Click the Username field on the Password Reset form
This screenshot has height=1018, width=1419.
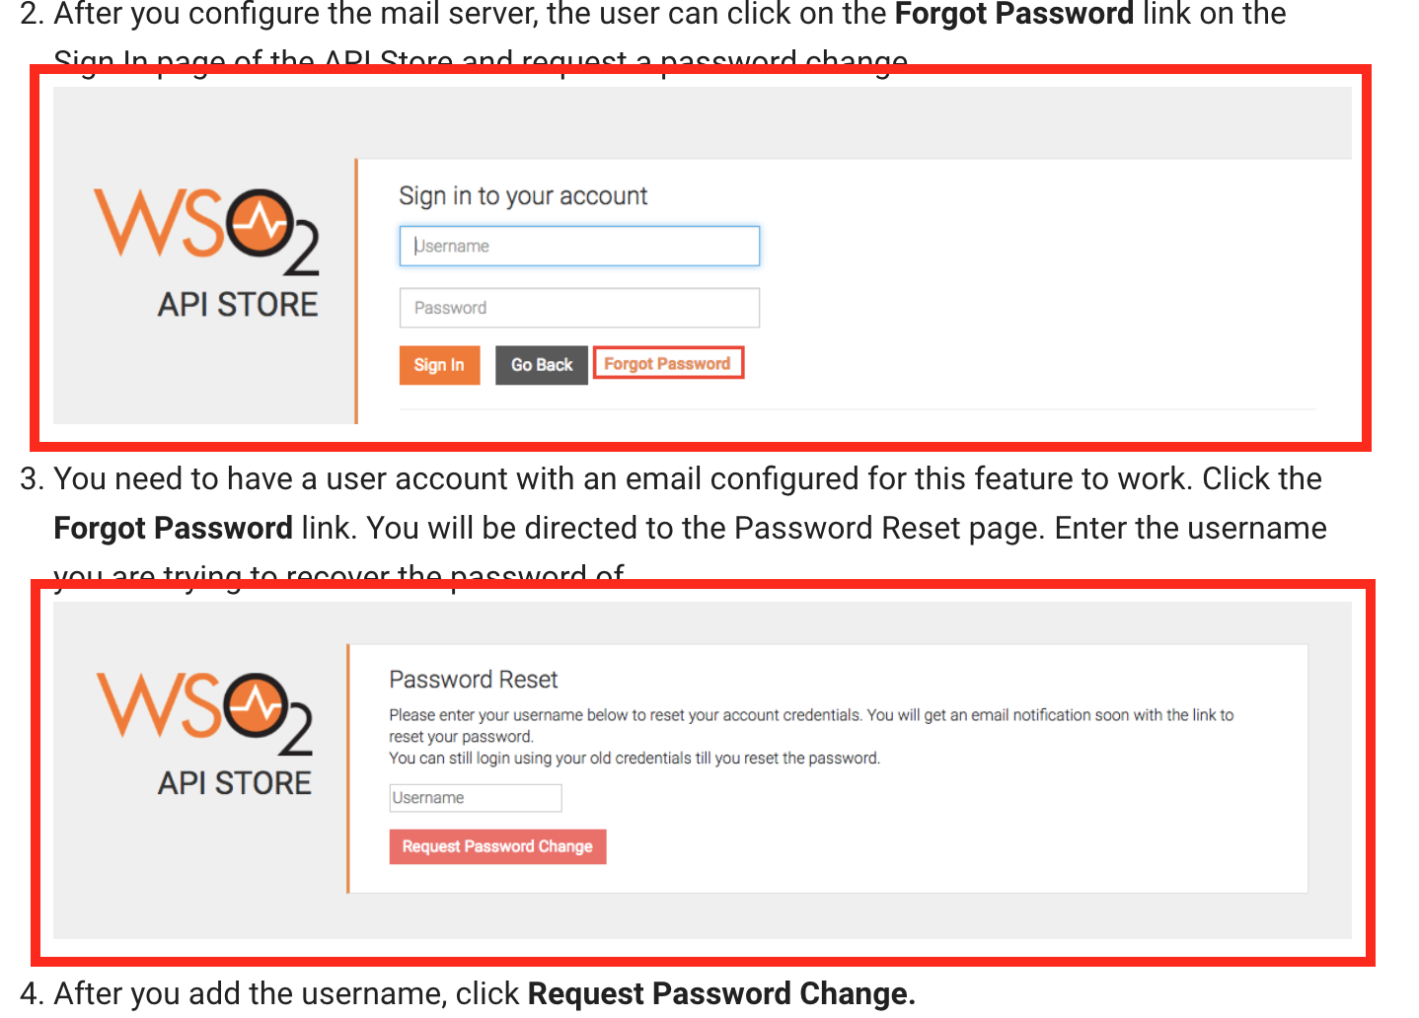click(x=475, y=797)
